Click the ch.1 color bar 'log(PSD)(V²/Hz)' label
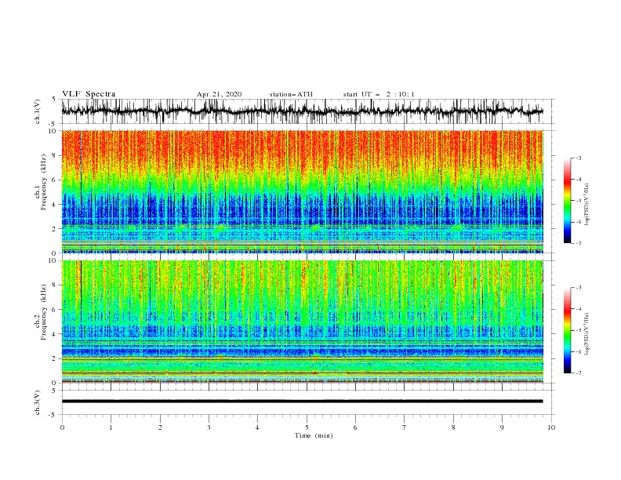Image resolution: width=621 pixels, height=480 pixels. [587, 205]
